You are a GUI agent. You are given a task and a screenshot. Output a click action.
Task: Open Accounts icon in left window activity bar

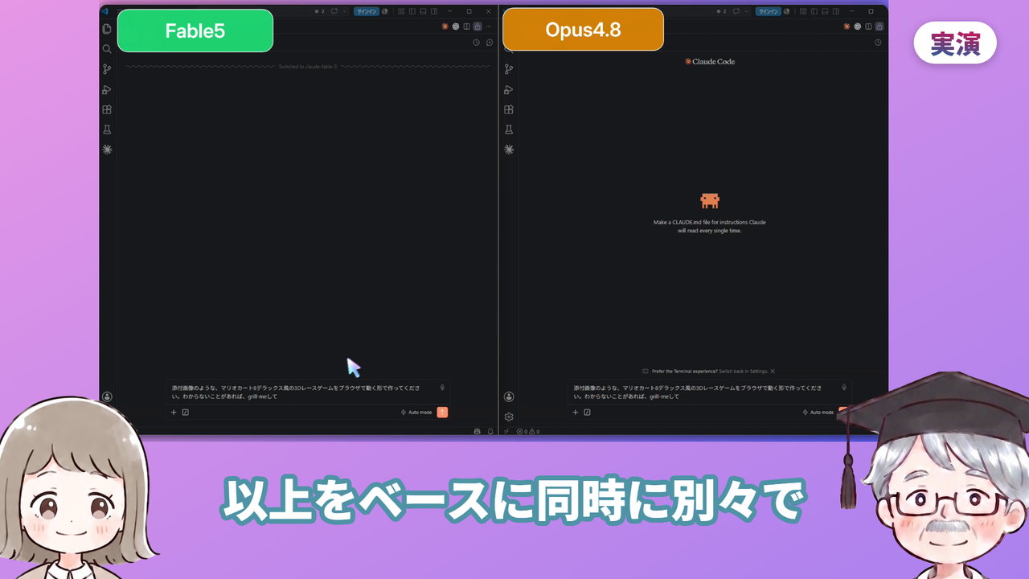(107, 396)
